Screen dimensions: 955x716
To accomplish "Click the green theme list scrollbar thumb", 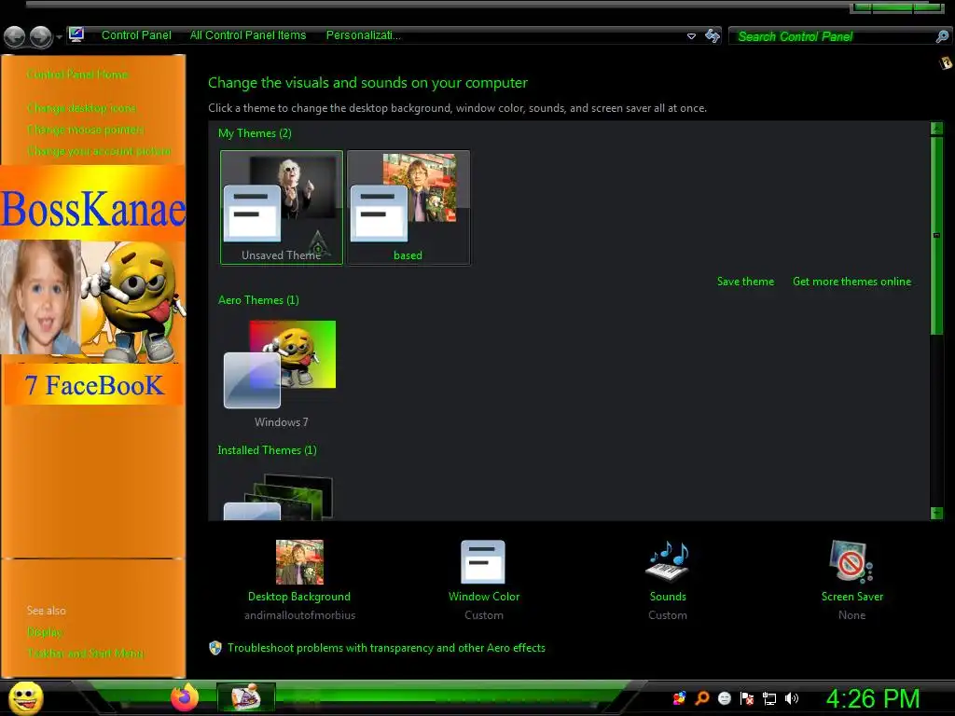I will [x=936, y=235].
